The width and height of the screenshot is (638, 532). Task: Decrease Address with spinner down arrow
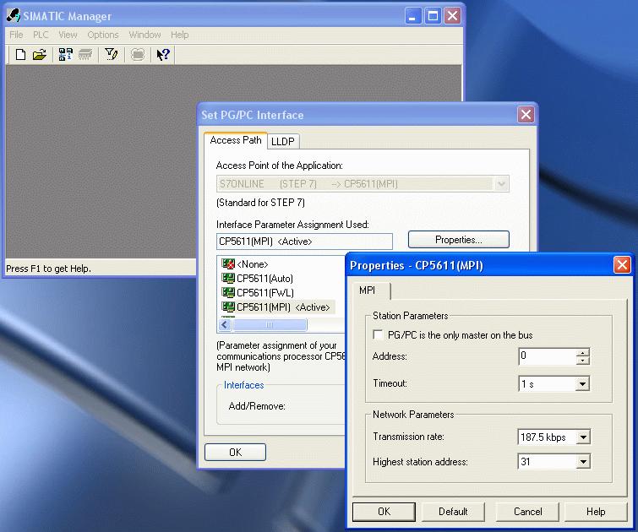pos(583,361)
